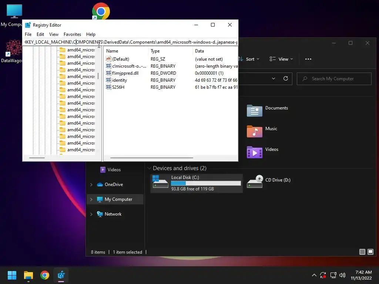Open the Edit menu in Registry Editor

40,34
